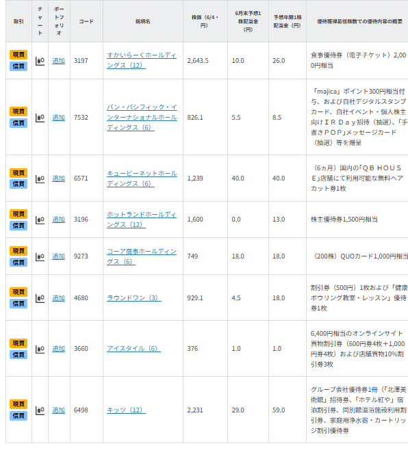Screen dimensions: 408x450
Task: Open chart icon for code 6571
Action: coord(40,178)
